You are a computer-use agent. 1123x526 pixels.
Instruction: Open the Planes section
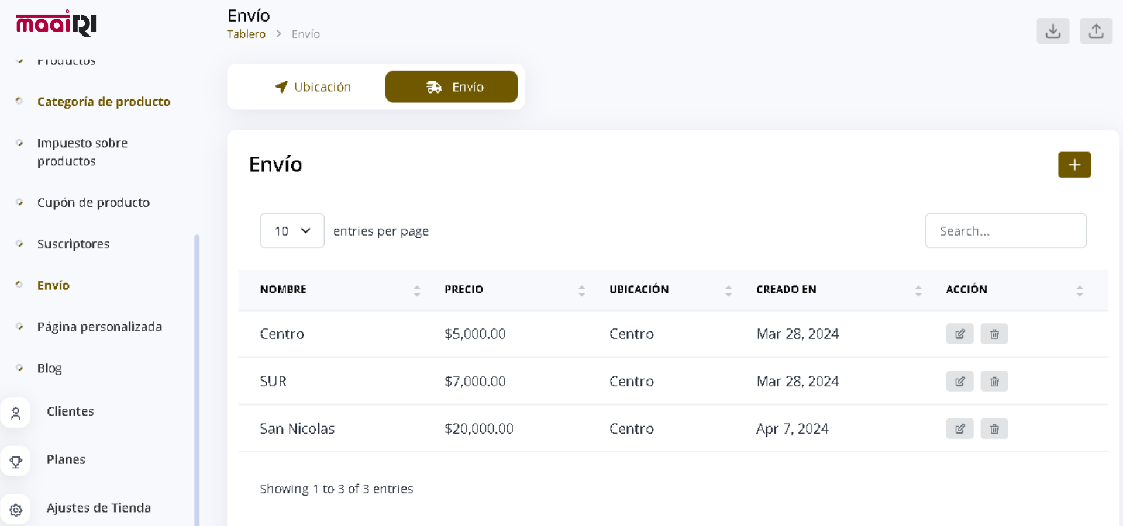(x=66, y=460)
